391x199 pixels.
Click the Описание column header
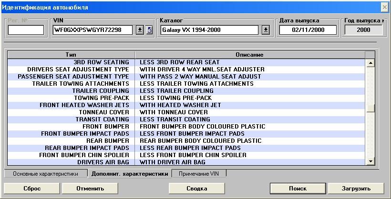[x=249, y=55]
